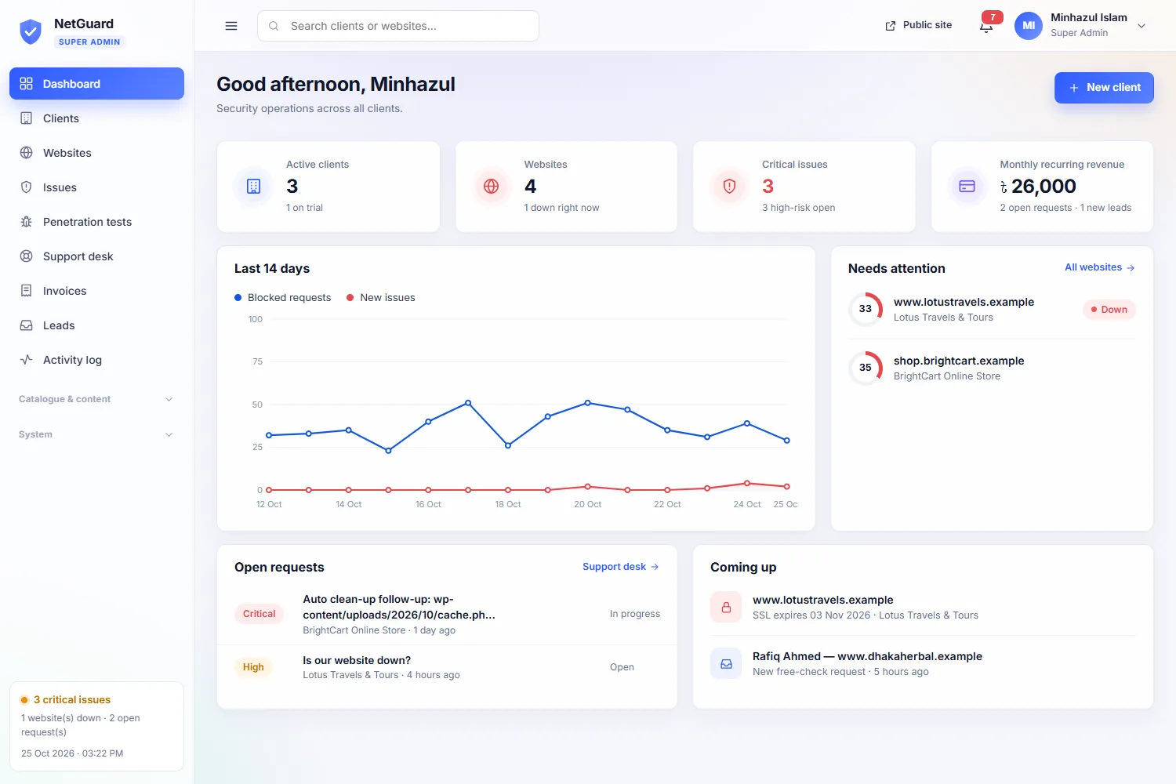Image resolution: width=1176 pixels, height=784 pixels.
Task: Toggle the New issues chart series
Action: pyautogui.click(x=381, y=298)
